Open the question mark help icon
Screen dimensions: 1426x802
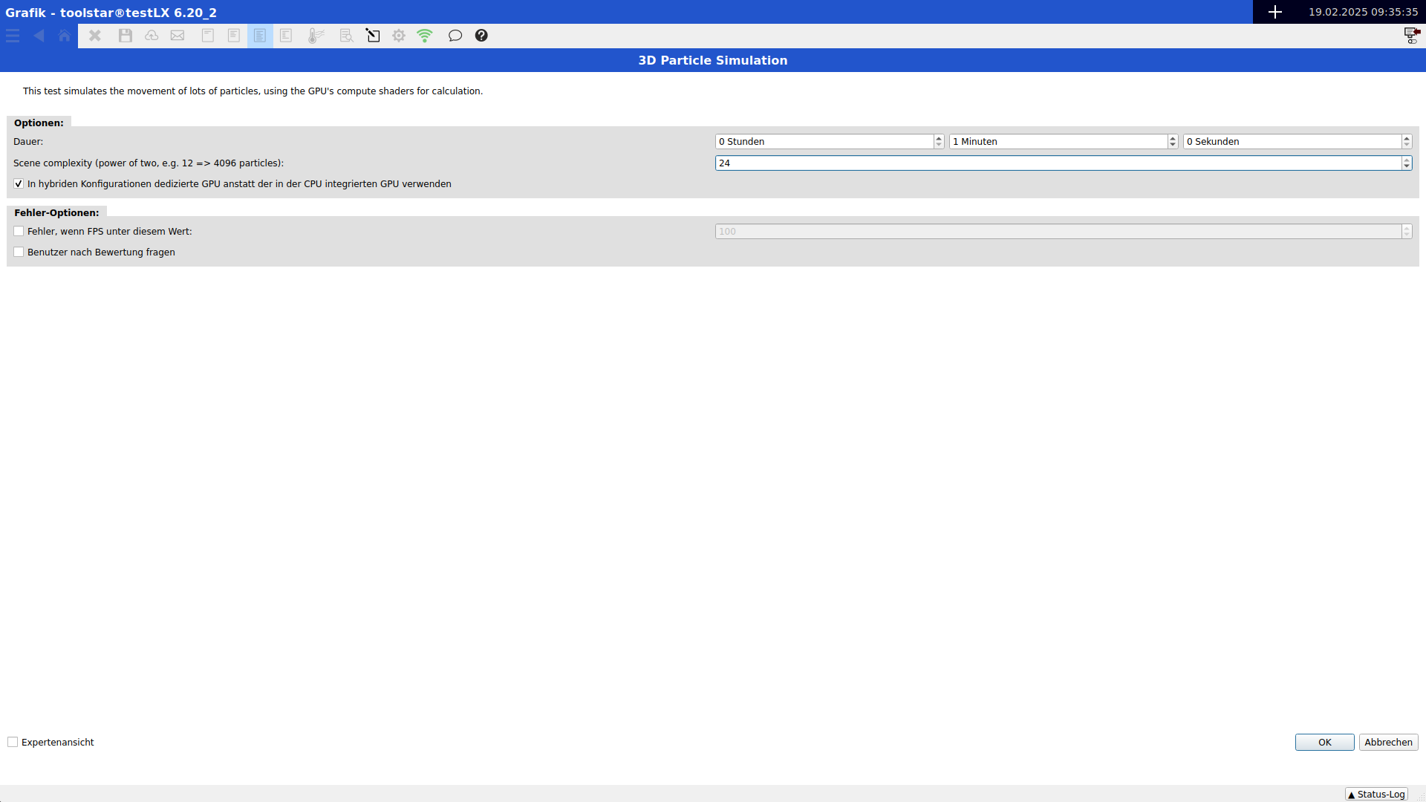pyautogui.click(x=481, y=36)
